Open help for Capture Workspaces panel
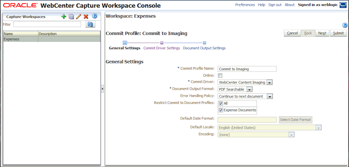Viewport: 349px width, 167px height. tap(95, 16)
